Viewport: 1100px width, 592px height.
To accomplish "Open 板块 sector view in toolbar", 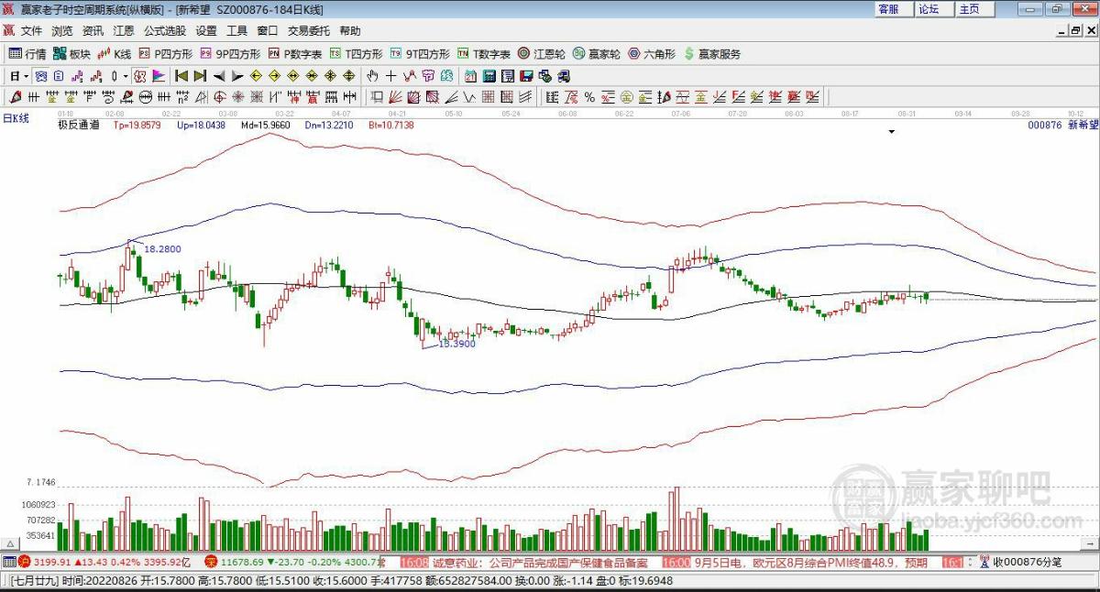I will (x=71, y=54).
